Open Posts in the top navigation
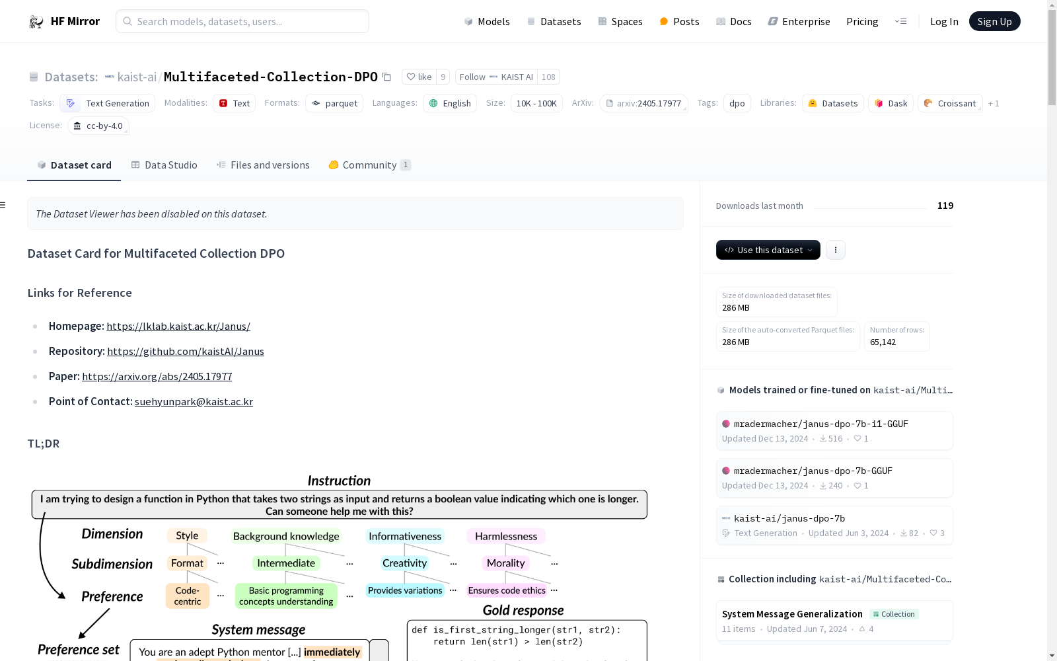 point(679,22)
